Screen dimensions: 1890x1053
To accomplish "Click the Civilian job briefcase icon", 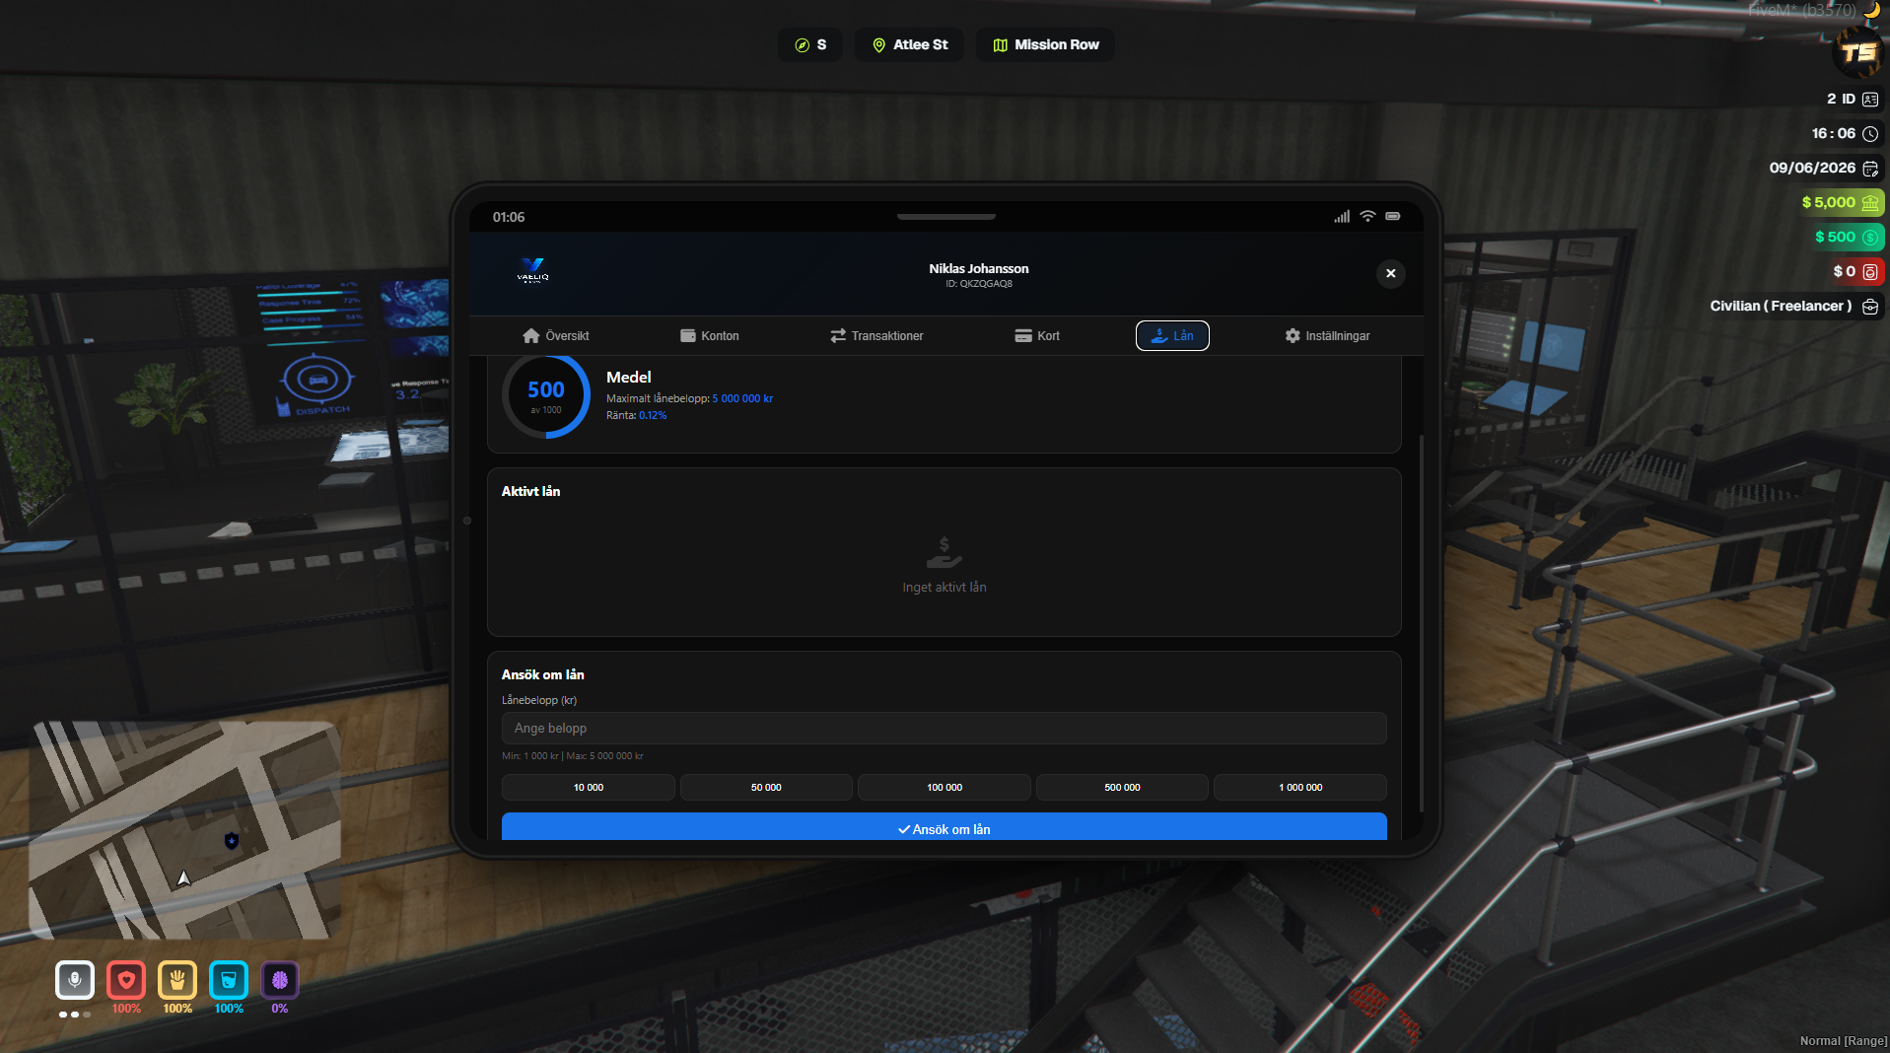I will click(1870, 307).
